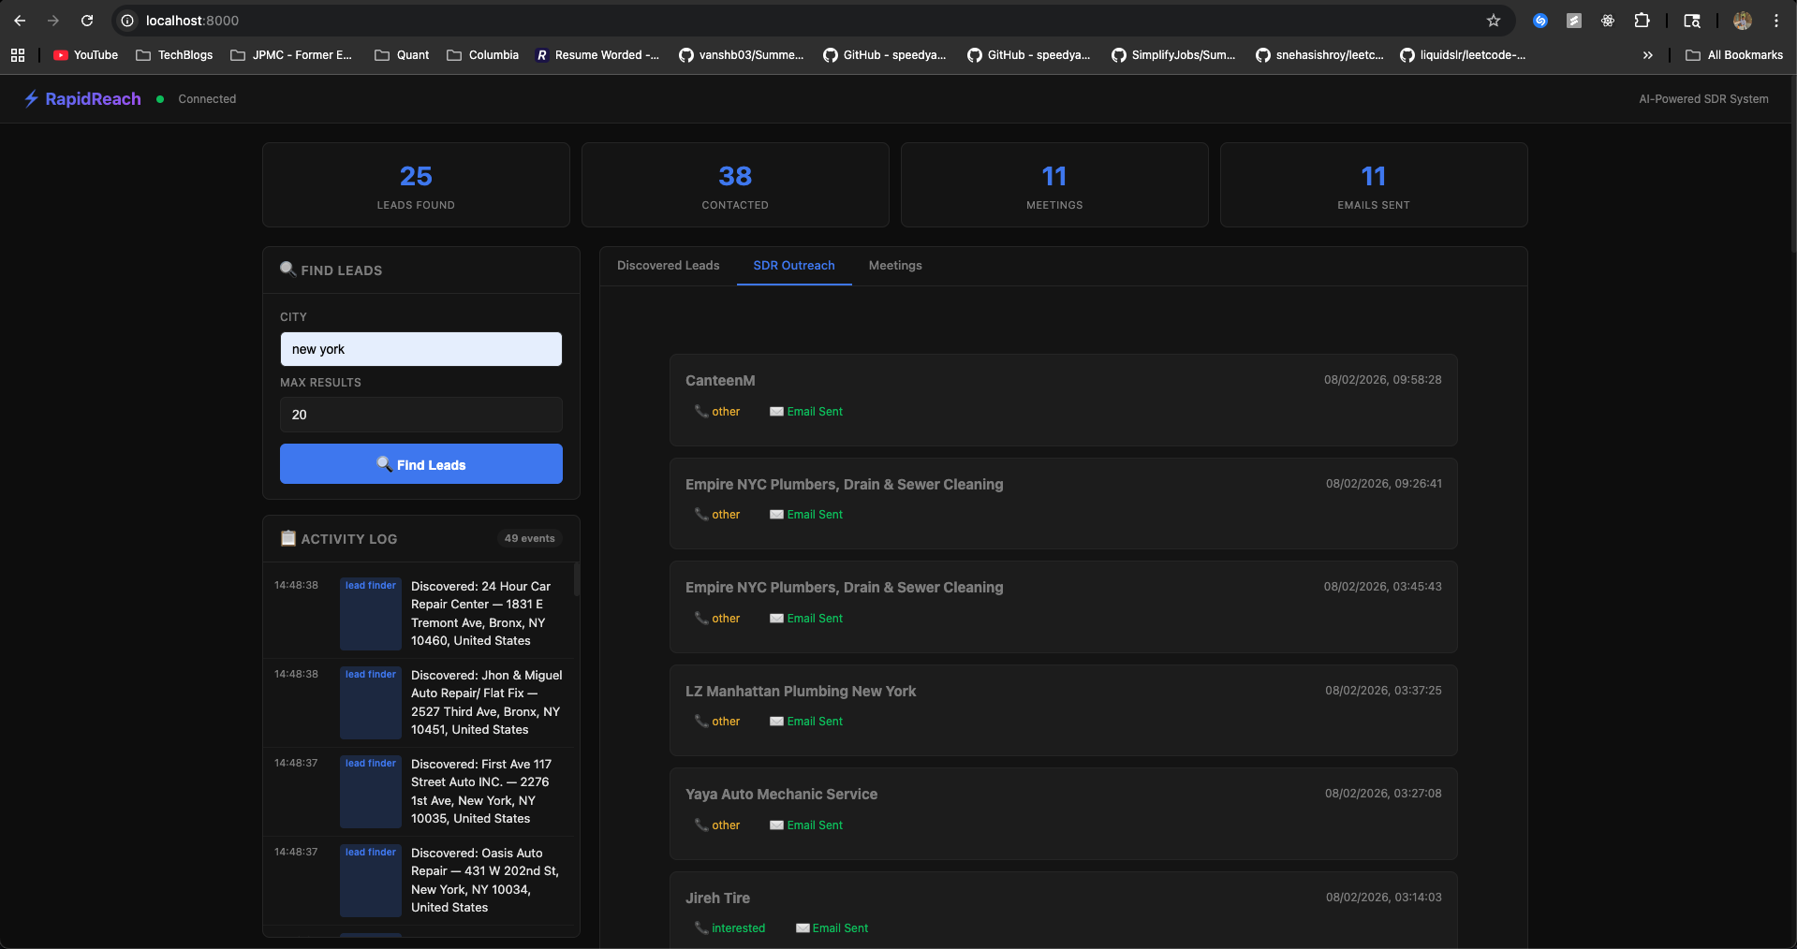This screenshot has width=1797, height=949.
Task: Click the Activity Log scrollbar
Action: click(x=576, y=579)
